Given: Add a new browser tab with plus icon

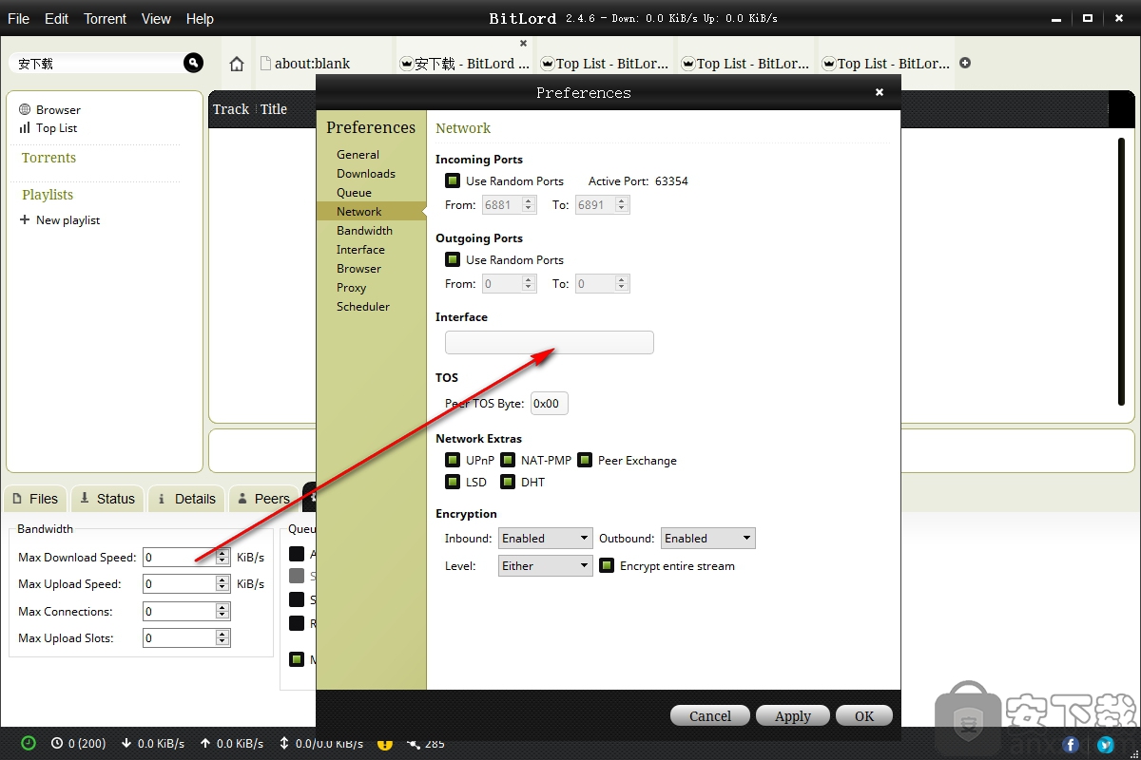Looking at the screenshot, I should point(965,63).
